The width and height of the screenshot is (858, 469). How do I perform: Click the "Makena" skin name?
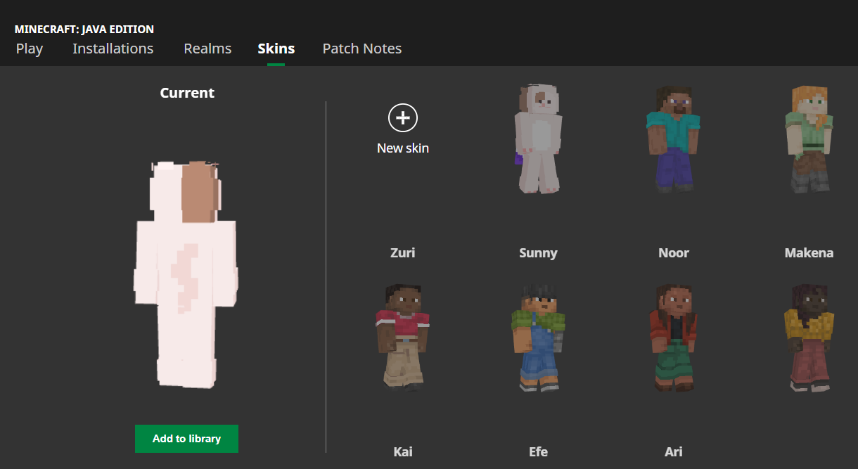click(809, 253)
